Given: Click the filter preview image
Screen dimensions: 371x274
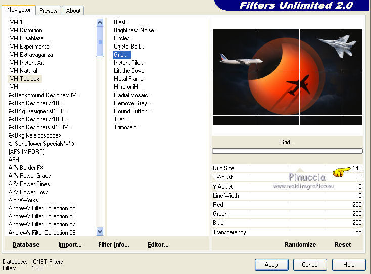Looking at the screenshot, I should click(x=288, y=77).
